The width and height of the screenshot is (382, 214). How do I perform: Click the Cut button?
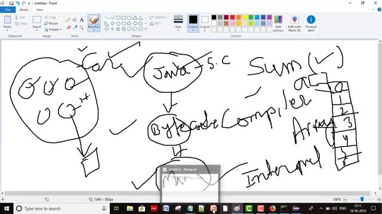(x=20, y=17)
